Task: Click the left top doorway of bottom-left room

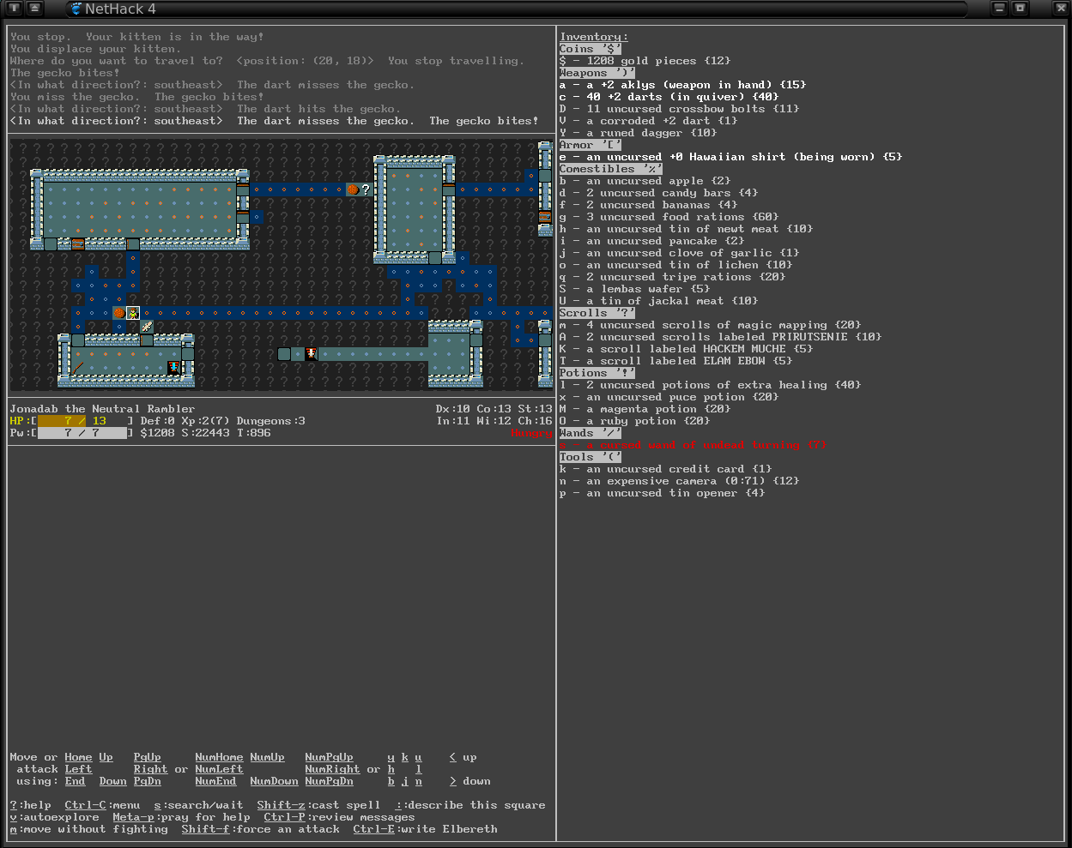Action: (78, 340)
